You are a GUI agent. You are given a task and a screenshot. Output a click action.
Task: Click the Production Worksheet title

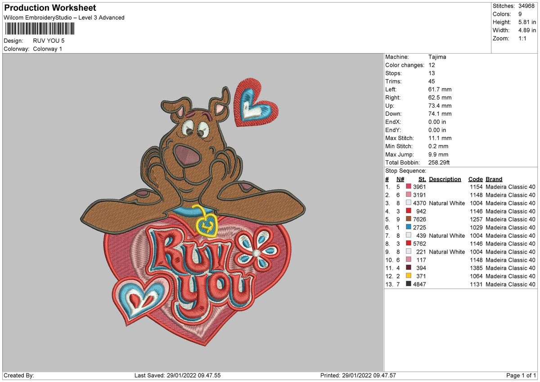click(x=49, y=8)
